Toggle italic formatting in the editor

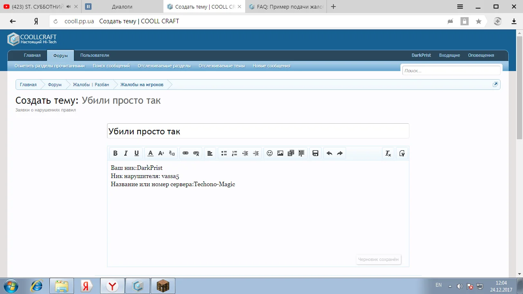click(126, 153)
